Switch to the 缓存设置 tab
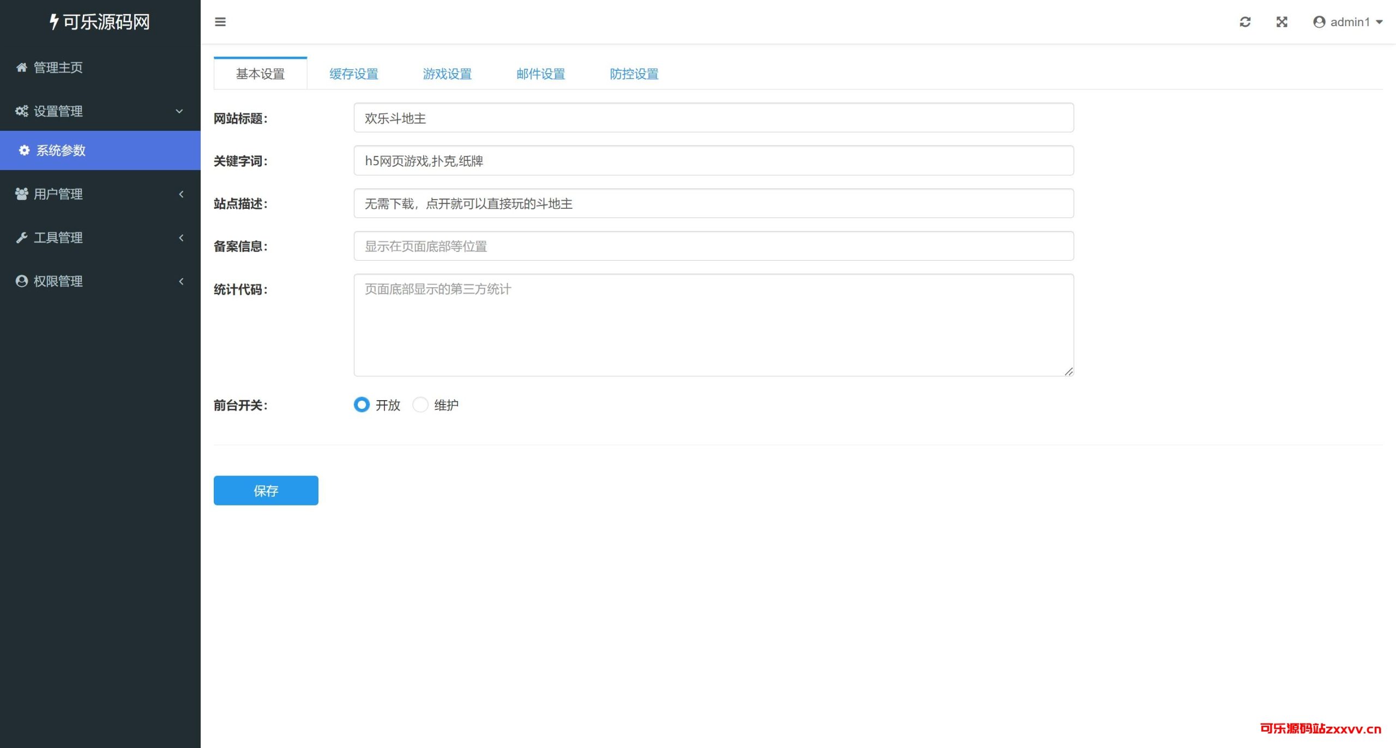1396x748 pixels. [x=353, y=74]
